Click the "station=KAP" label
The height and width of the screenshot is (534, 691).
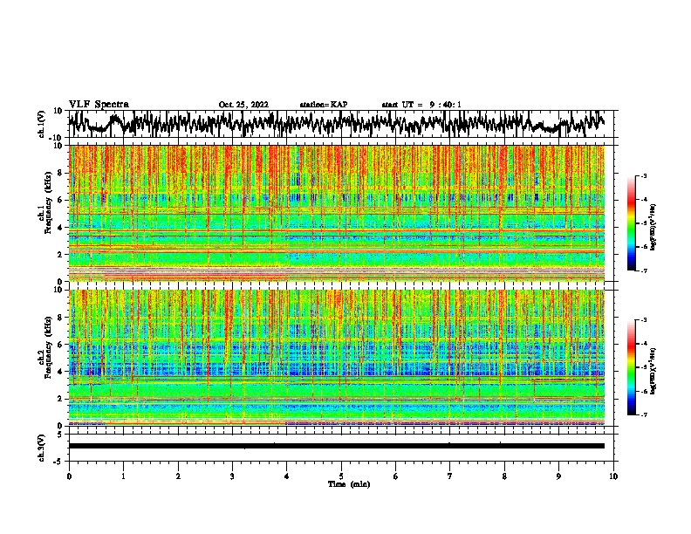click(324, 105)
